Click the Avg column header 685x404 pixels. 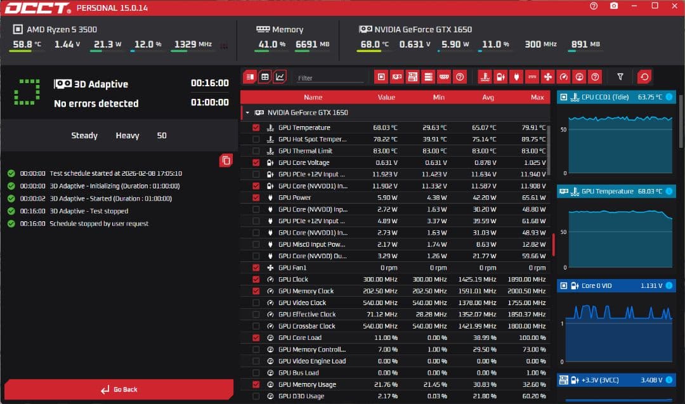click(487, 98)
